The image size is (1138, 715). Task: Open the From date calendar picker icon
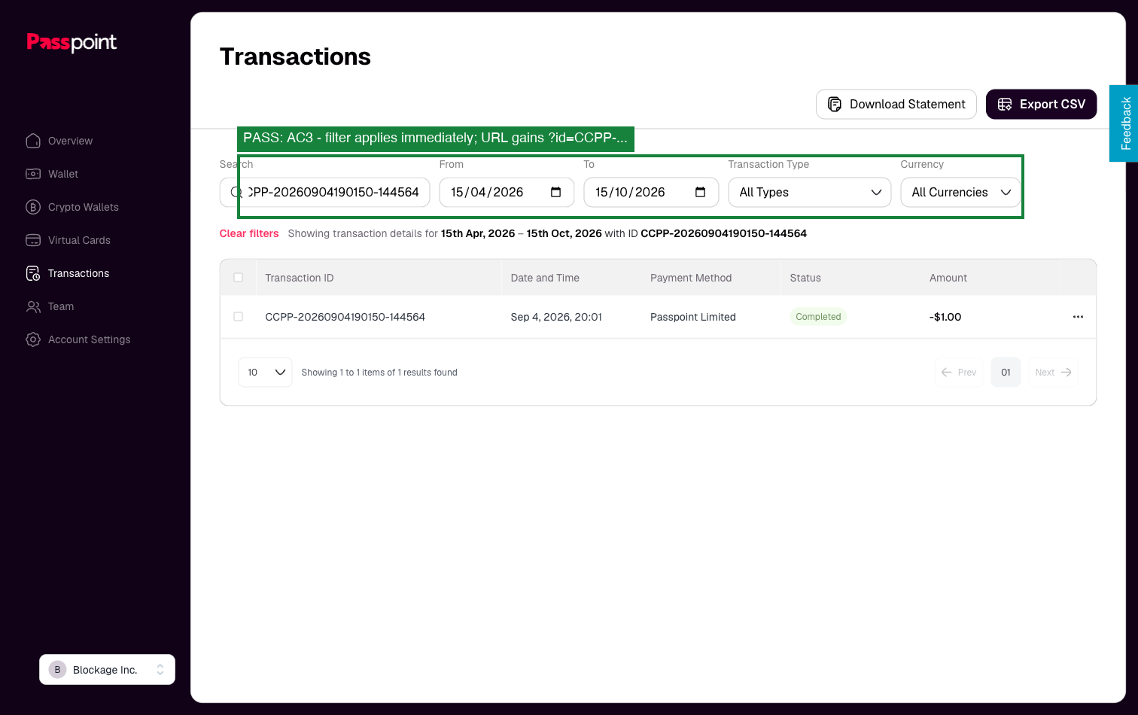pos(556,192)
